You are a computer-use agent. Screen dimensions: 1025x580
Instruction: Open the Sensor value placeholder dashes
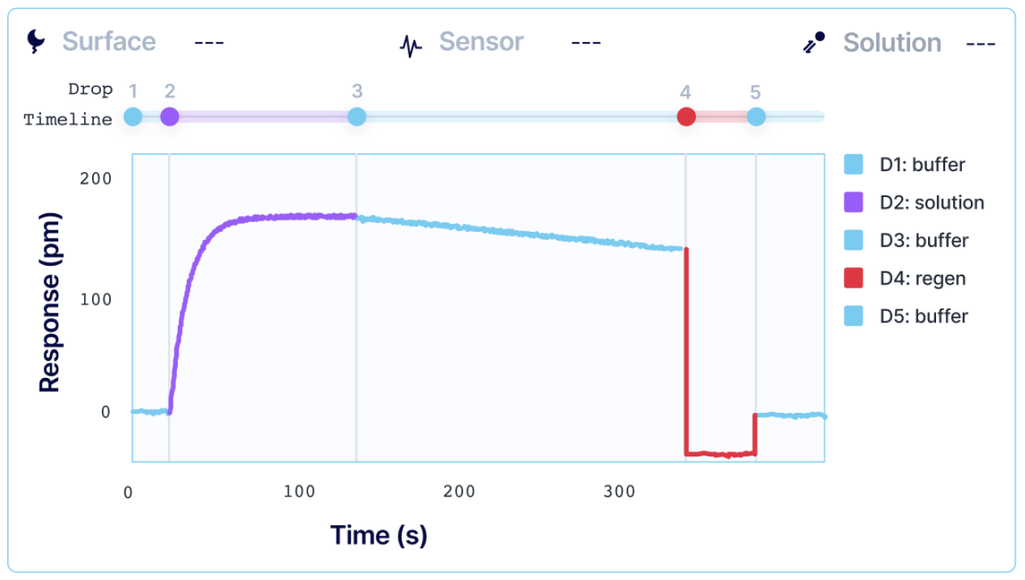pos(585,42)
